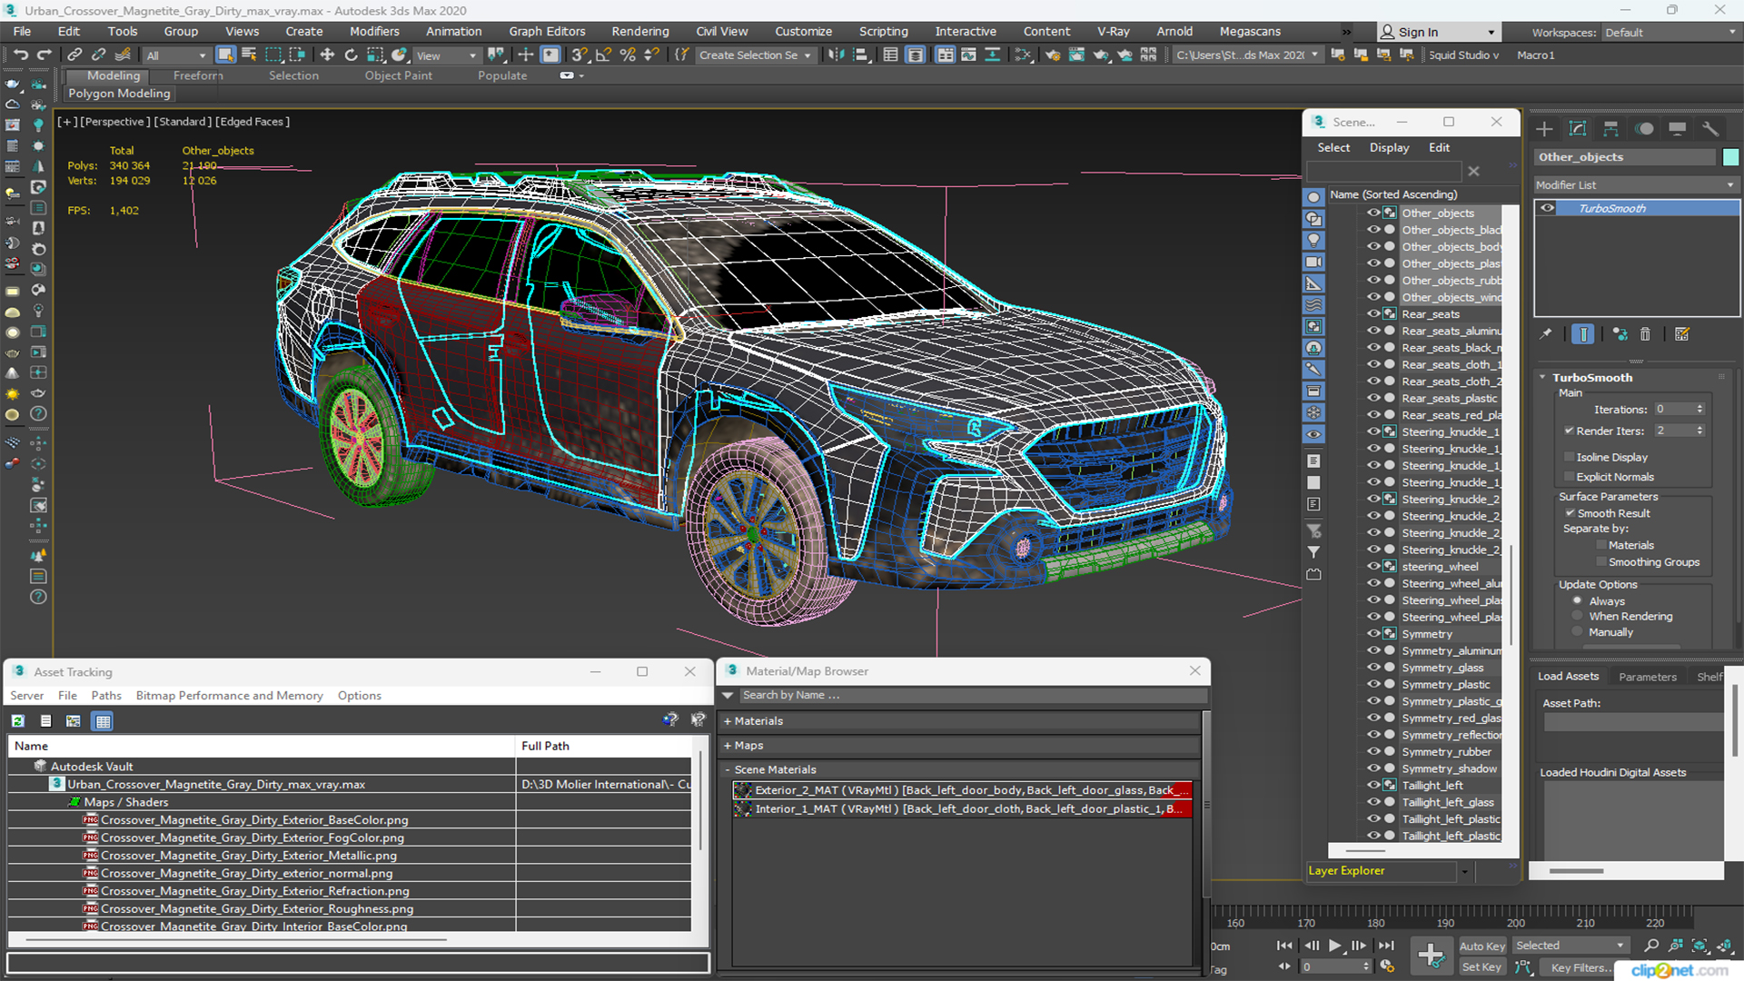The height and width of the screenshot is (981, 1744).
Task: Hide Other_objects with its eye icon
Action: [x=1373, y=213]
